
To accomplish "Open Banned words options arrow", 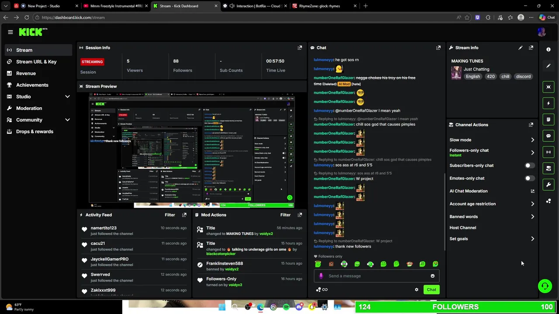I will pos(532,217).
